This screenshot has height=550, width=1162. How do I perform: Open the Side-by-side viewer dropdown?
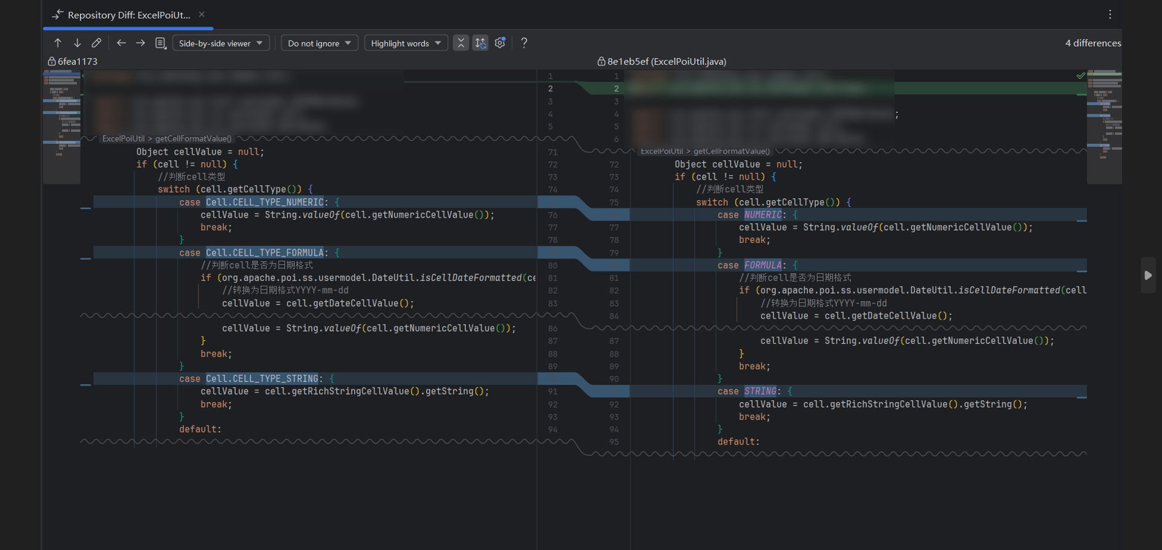221,43
